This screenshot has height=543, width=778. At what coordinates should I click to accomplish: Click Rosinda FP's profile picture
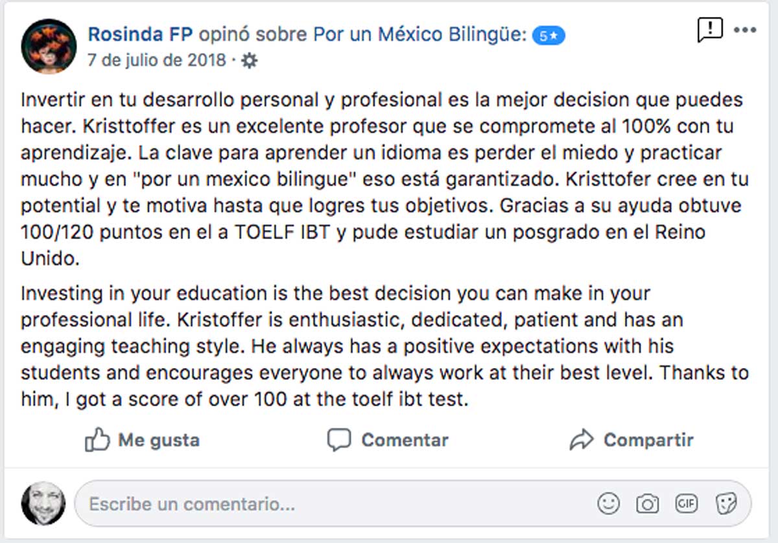(49, 46)
